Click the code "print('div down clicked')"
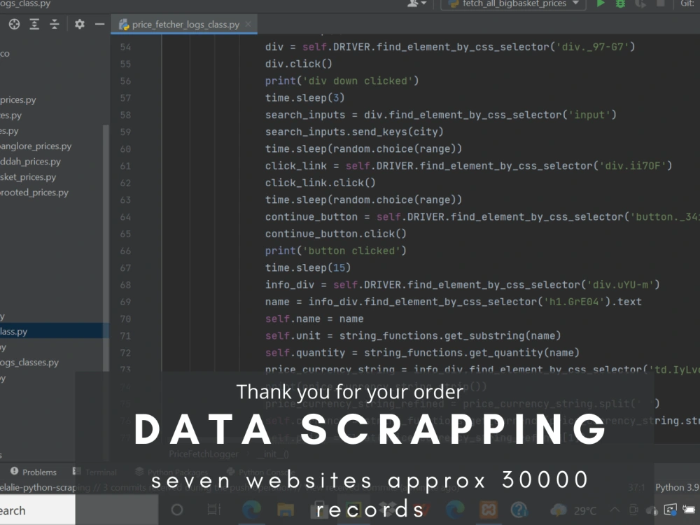This screenshot has height=525, width=700. tap(342, 80)
